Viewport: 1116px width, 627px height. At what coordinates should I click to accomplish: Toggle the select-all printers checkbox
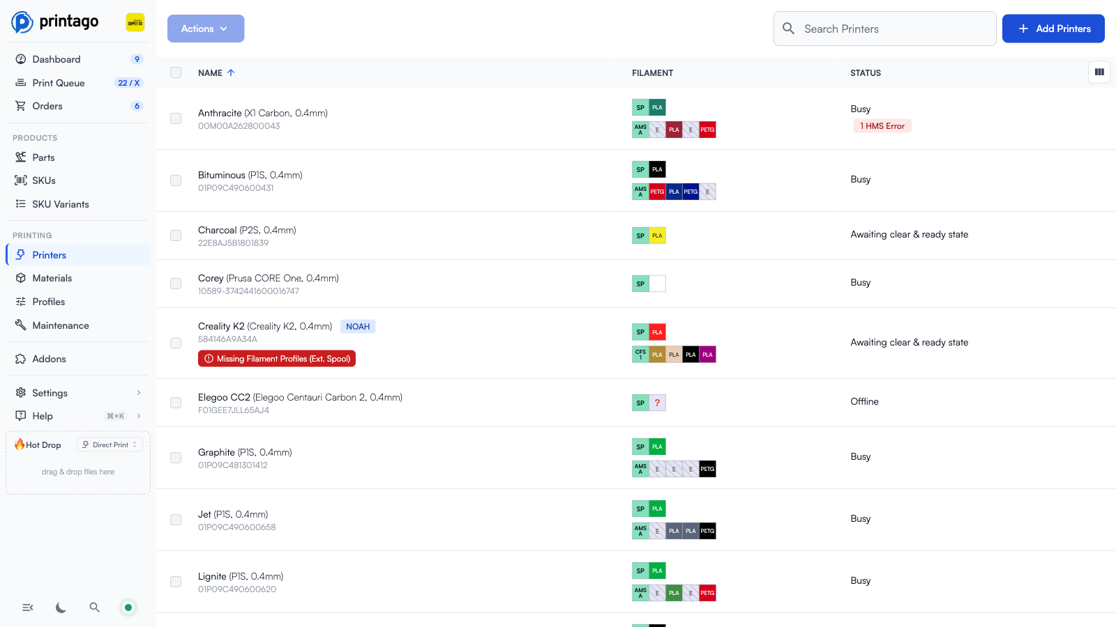click(176, 72)
